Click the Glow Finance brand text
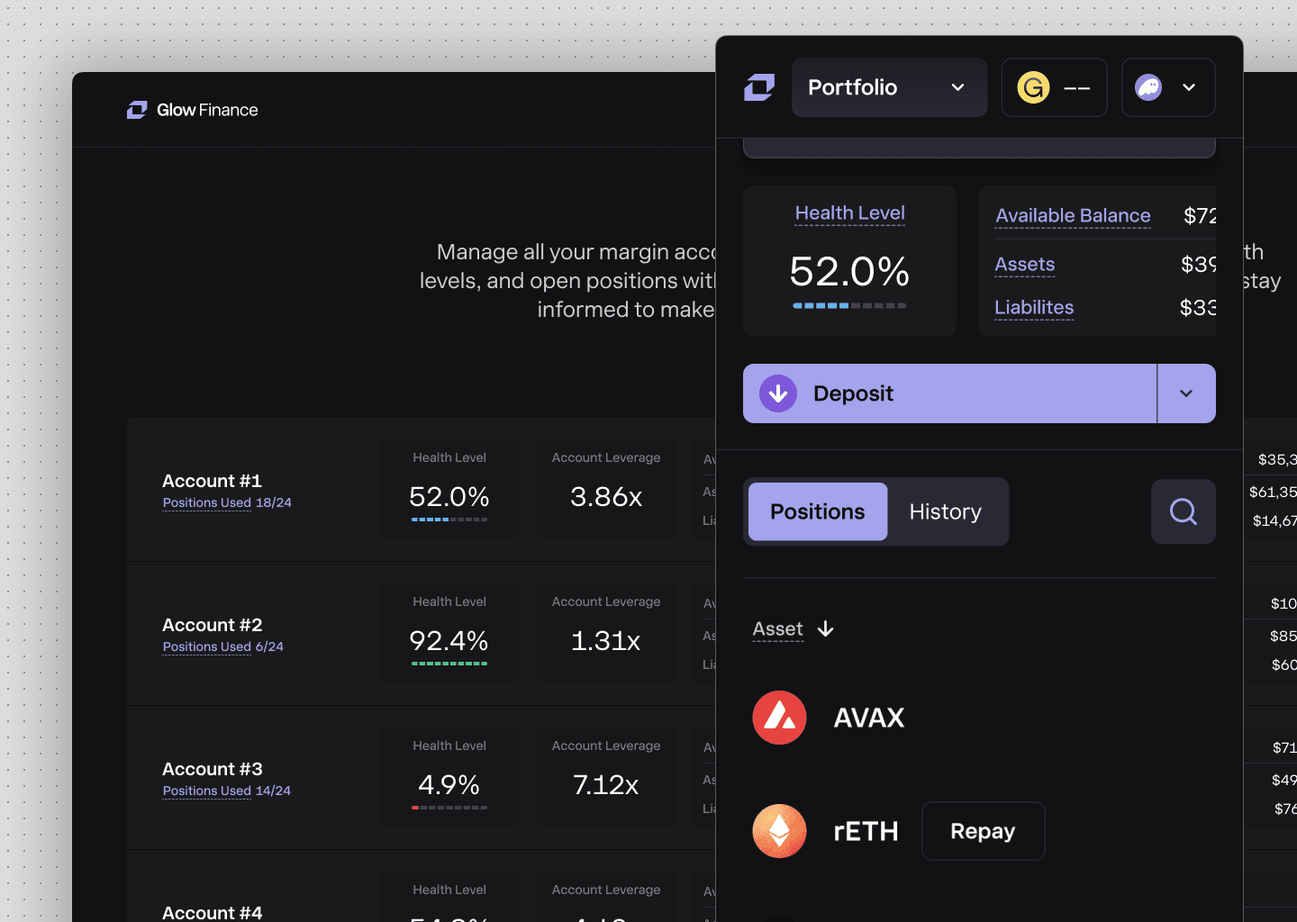1297x922 pixels. pos(207,110)
